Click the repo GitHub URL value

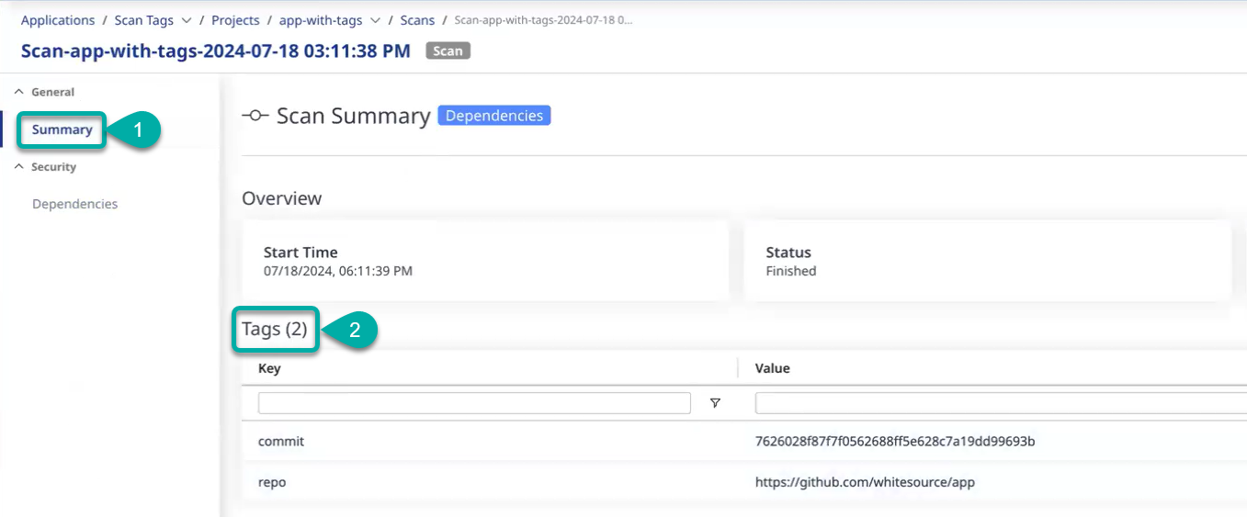[864, 482]
